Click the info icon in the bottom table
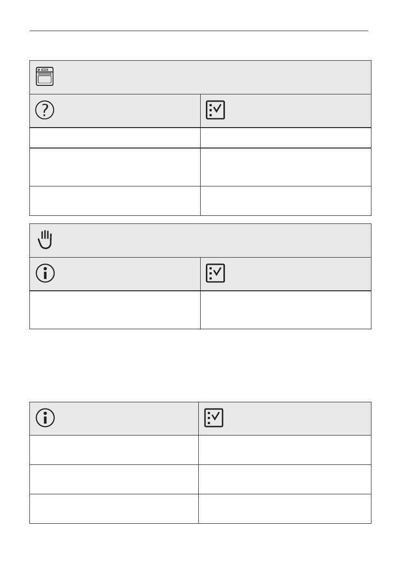Image resolution: width=398 pixels, height=565 pixels. pyautogui.click(x=45, y=418)
